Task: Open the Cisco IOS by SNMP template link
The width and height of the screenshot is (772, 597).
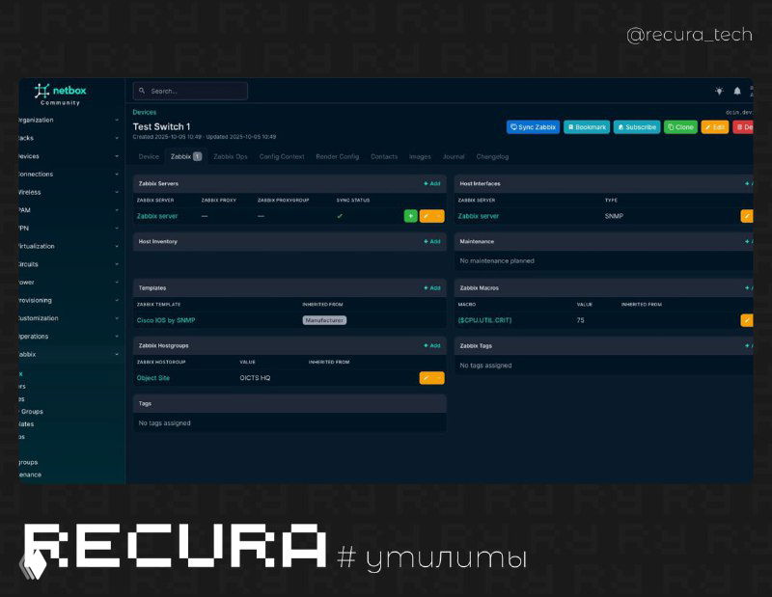Action: (166, 319)
